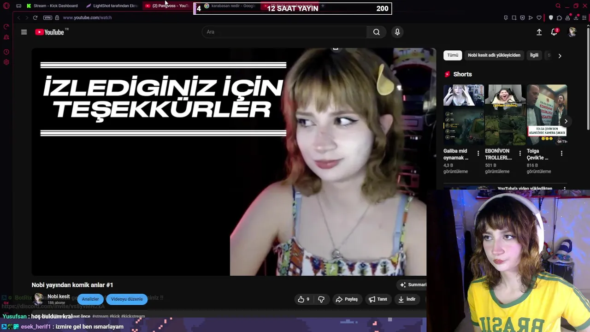Select the İlgili filter chip
The image size is (590, 332).
click(534, 55)
